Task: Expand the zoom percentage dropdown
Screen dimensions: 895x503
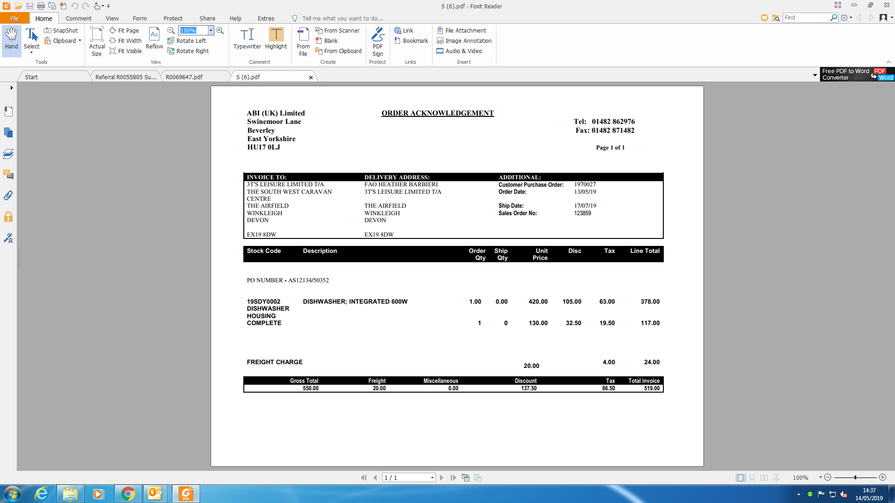Action: [211, 31]
